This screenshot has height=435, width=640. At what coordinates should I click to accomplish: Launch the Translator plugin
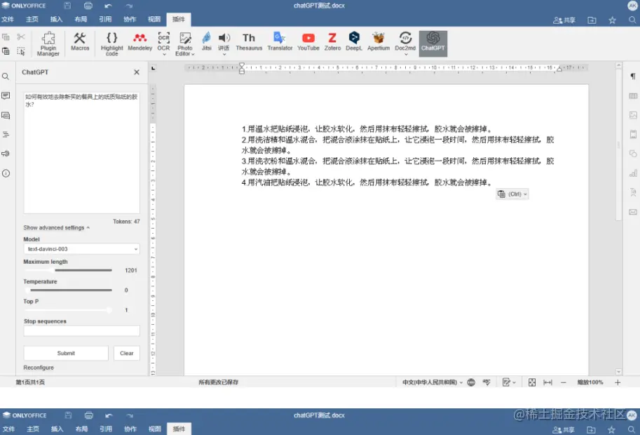(x=280, y=42)
